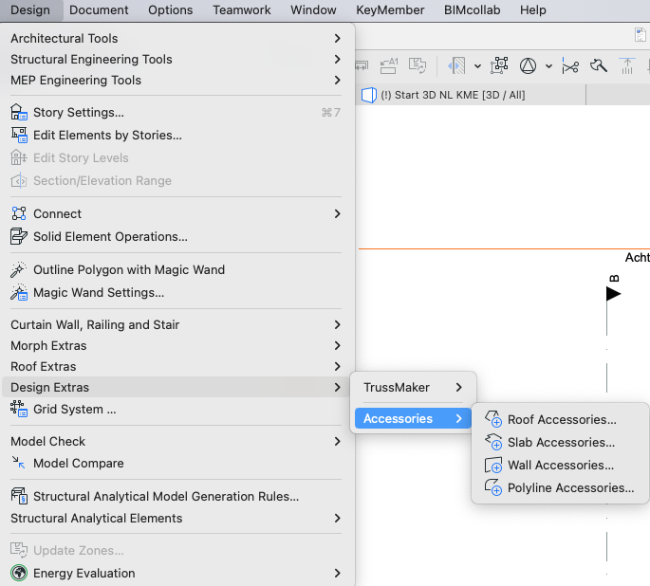Screen dimensions: 650x586
Task: Open Solid Element Operations via its icon
Action: (19, 236)
